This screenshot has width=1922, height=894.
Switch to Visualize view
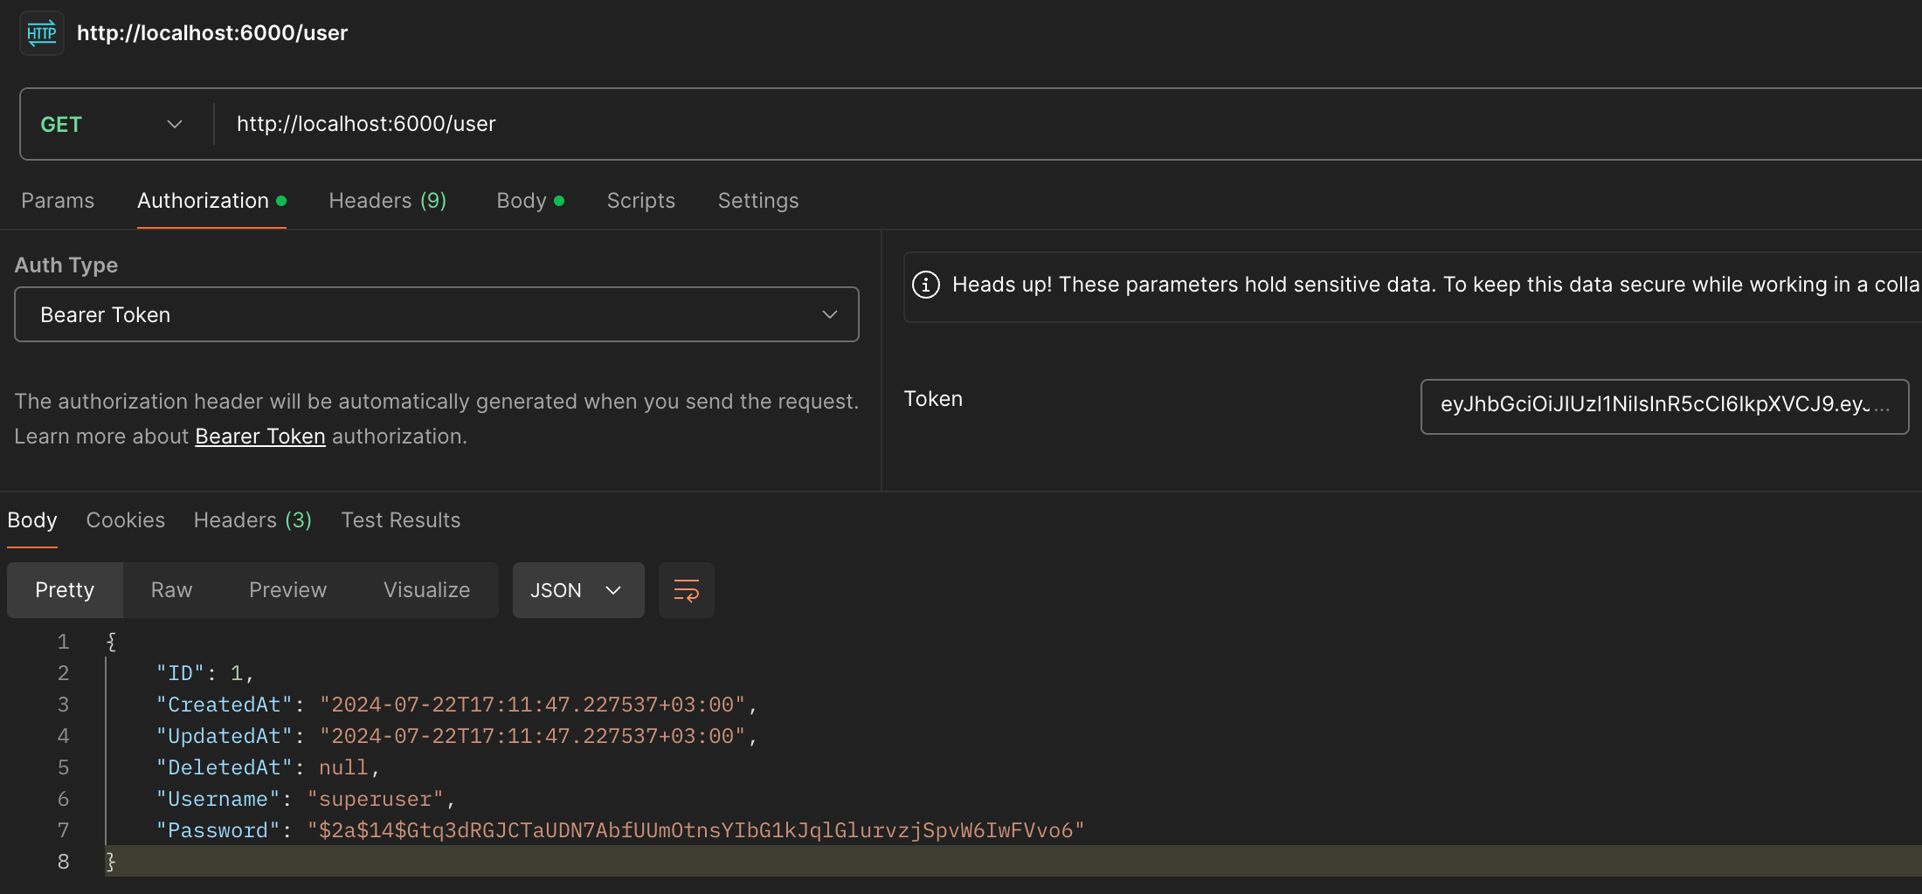coord(427,590)
